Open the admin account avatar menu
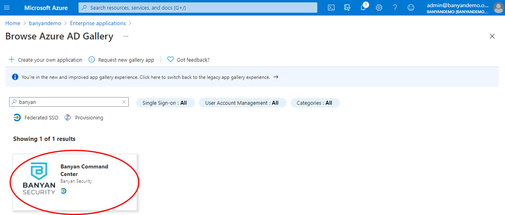Image resolution: width=505 pixels, height=215 pixels. 498,8
